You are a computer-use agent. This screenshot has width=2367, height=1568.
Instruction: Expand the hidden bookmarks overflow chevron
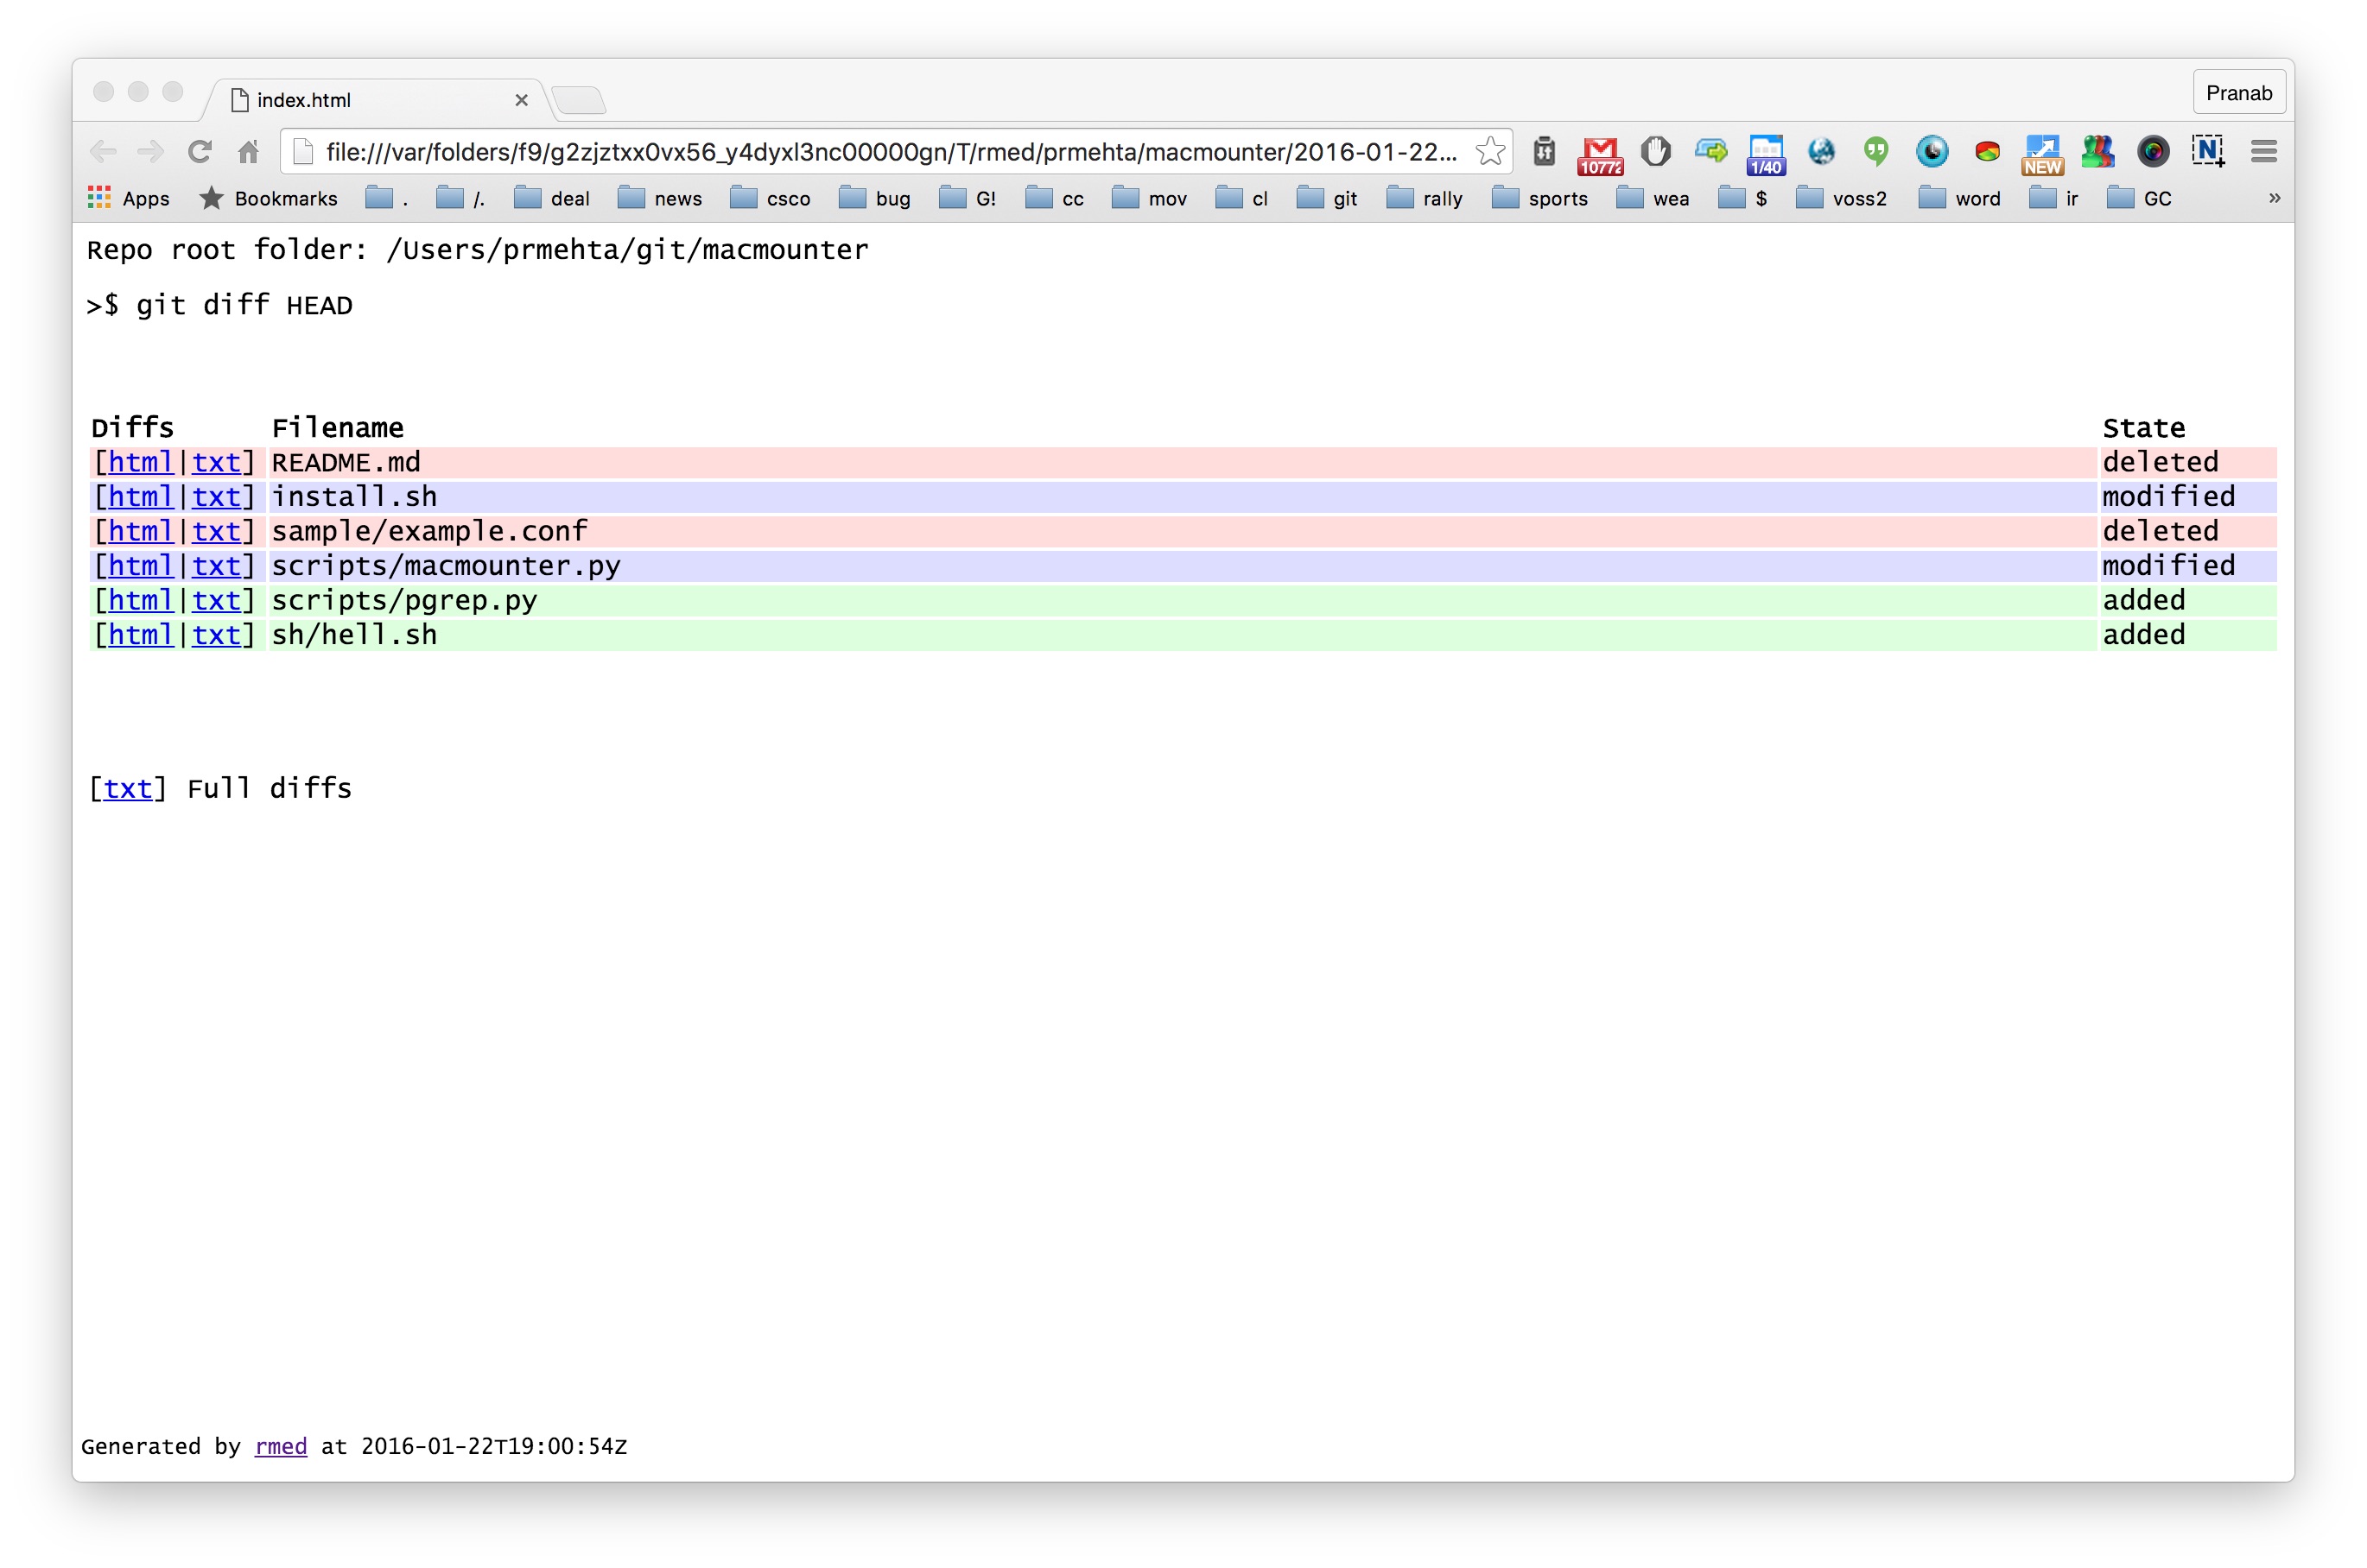2274,198
